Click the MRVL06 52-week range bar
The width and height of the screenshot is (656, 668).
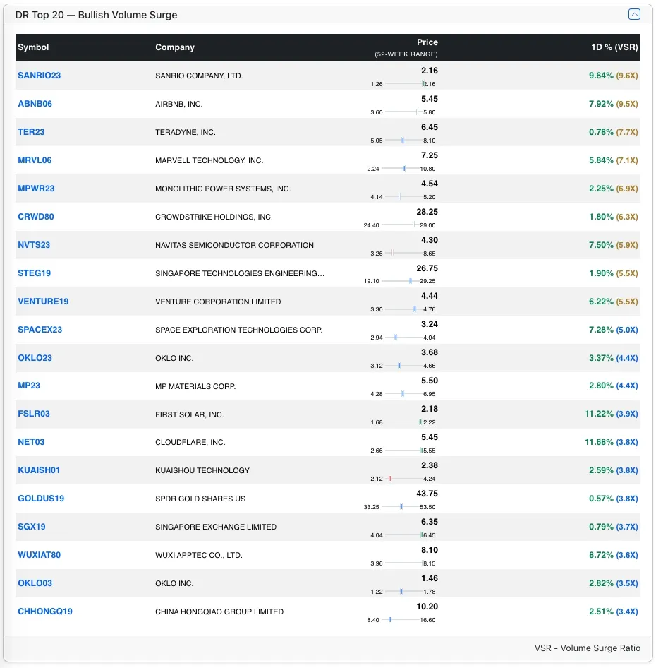(x=400, y=168)
